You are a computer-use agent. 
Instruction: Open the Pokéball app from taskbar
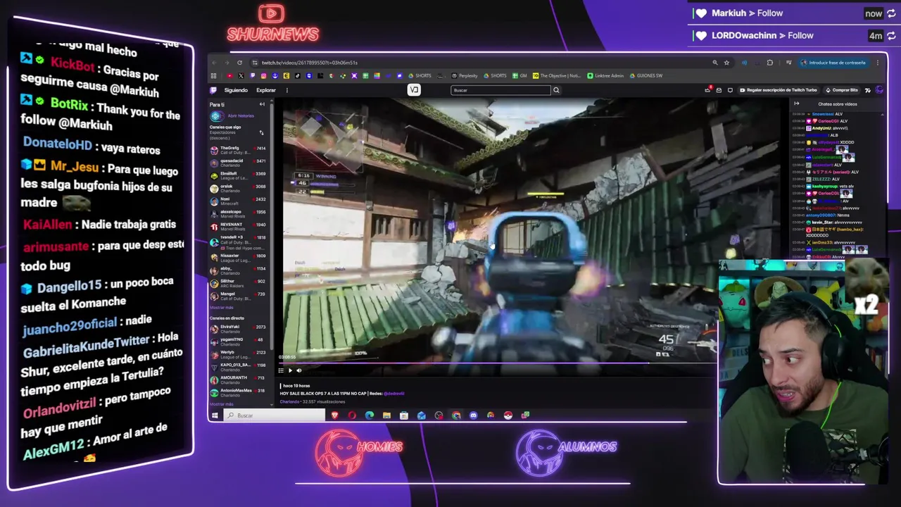(508, 415)
